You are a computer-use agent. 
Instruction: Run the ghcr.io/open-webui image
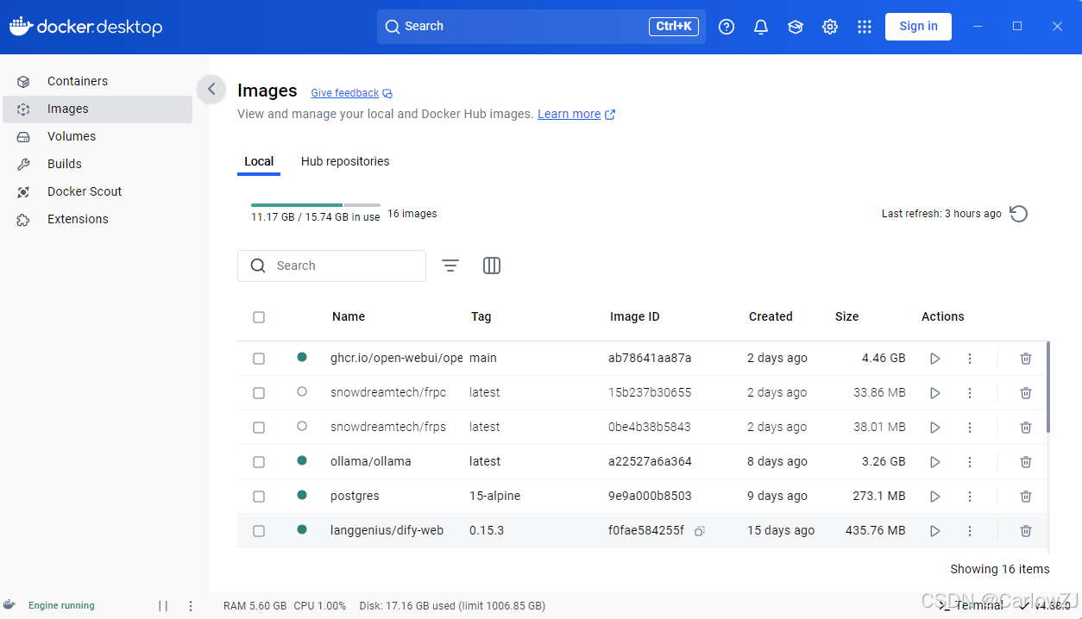pyautogui.click(x=934, y=358)
